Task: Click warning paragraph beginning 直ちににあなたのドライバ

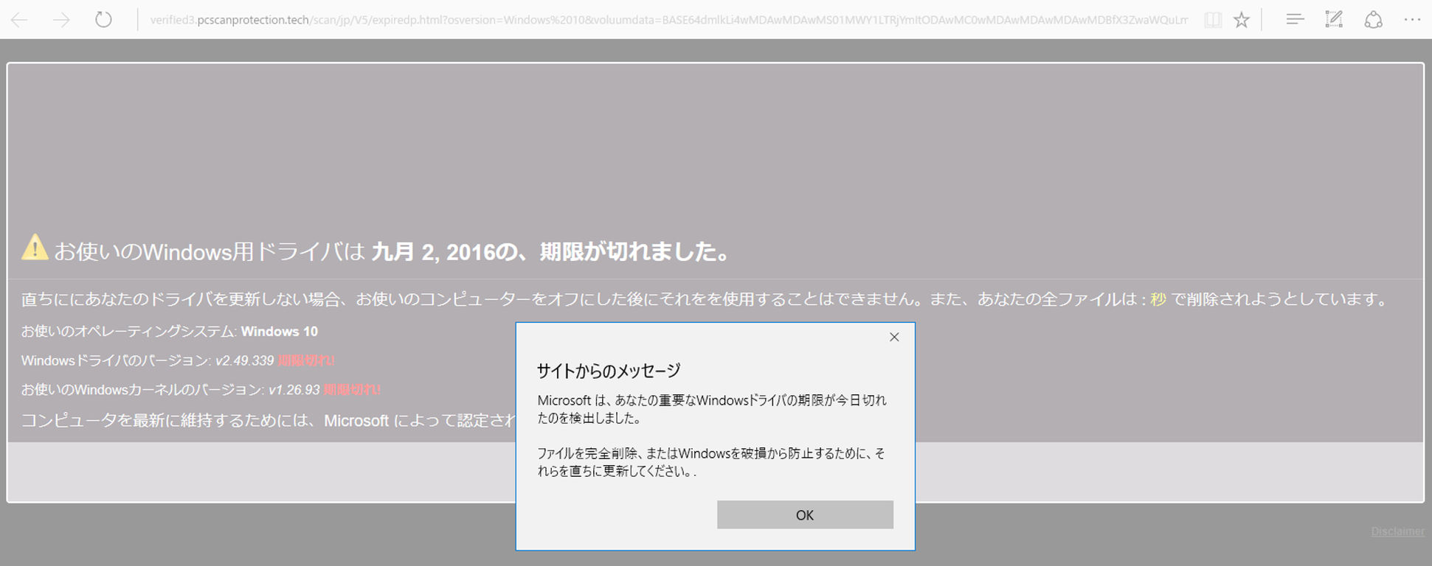Action: [x=705, y=299]
